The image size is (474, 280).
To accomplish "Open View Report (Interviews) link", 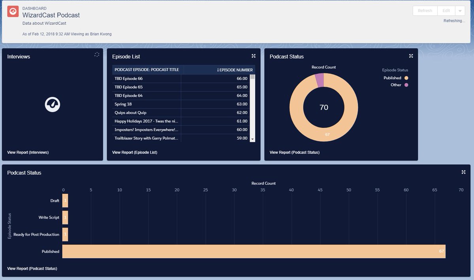I will [x=28, y=152].
